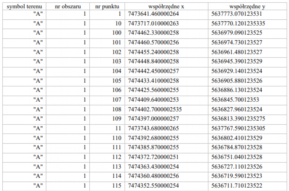Select the 'współrzędne x' header
The width and height of the screenshot is (289, 191).
(166, 7)
